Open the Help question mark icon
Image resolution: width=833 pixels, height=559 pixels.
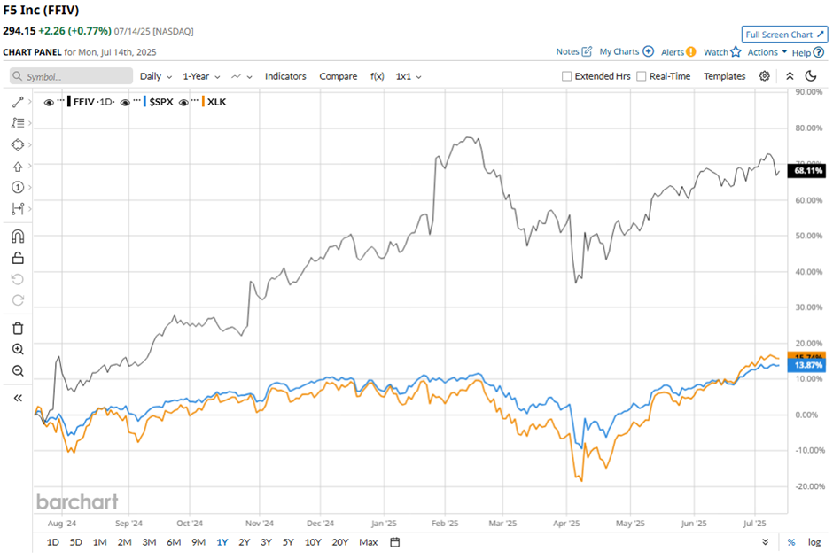(819, 52)
